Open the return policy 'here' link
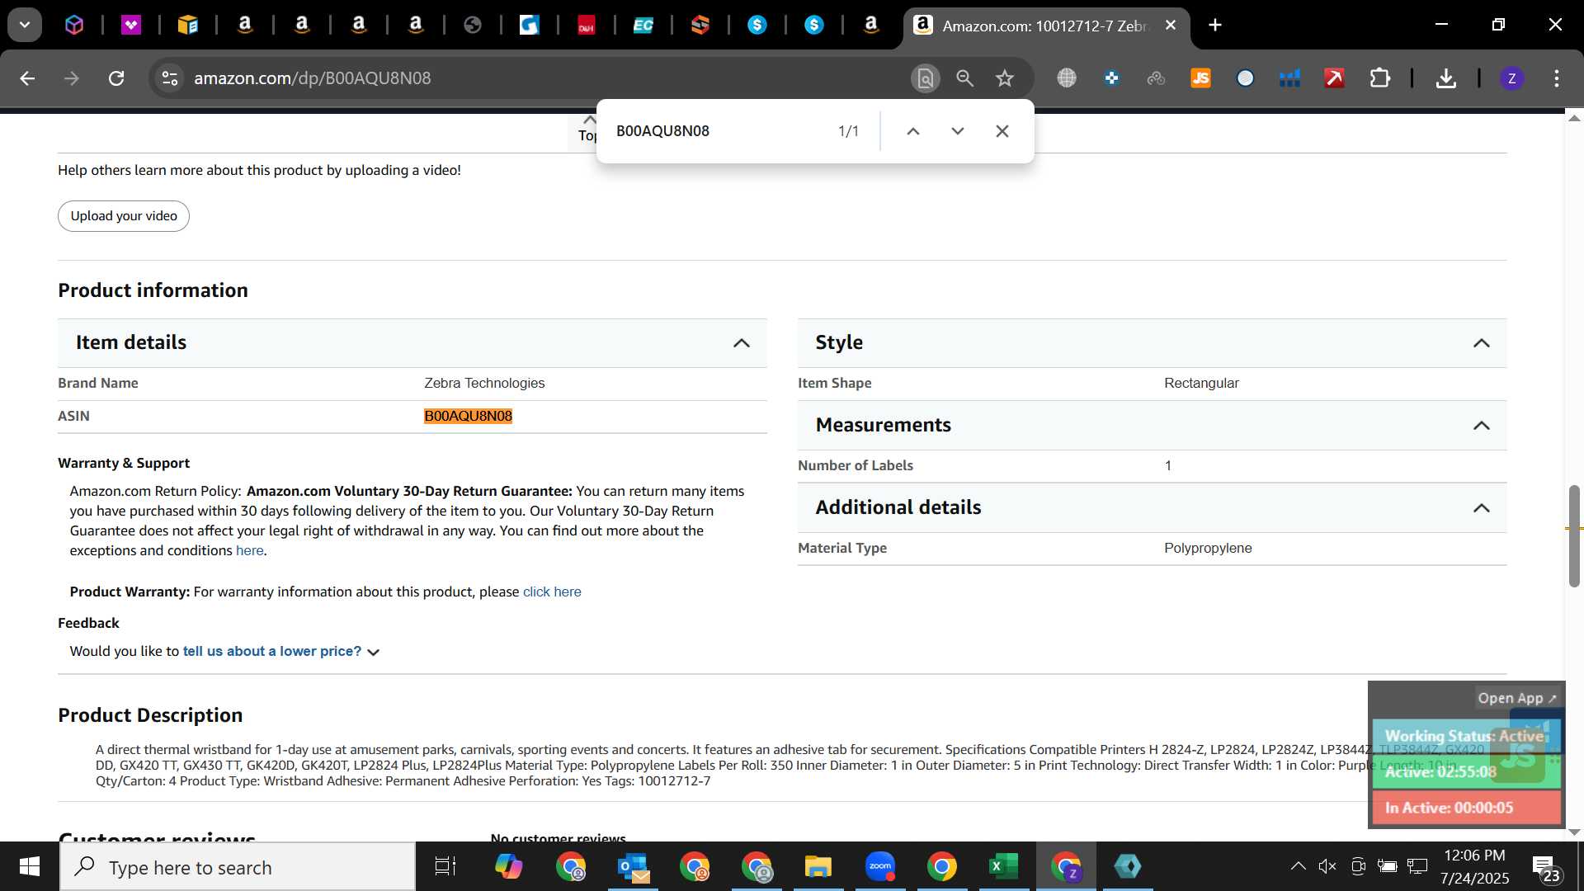1584x891 pixels. 249,551
